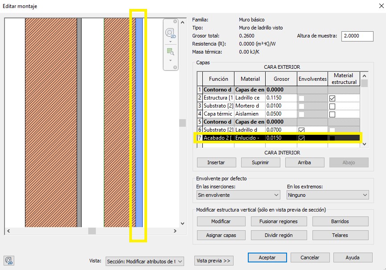
Task: Toggle Envolventes checkbox for Ladrillo substrate row 6
Action: tap(302, 130)
